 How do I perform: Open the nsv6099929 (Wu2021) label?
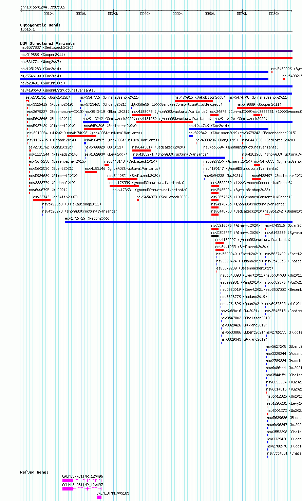pyautogui.click(x=104, y=147)
